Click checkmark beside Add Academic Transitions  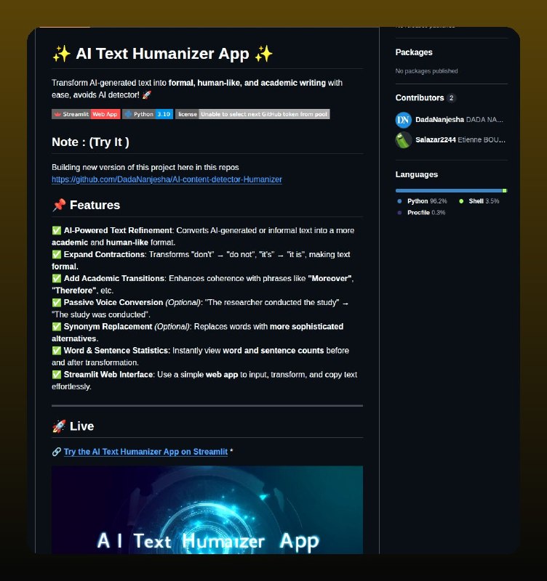tap(57, 279)
